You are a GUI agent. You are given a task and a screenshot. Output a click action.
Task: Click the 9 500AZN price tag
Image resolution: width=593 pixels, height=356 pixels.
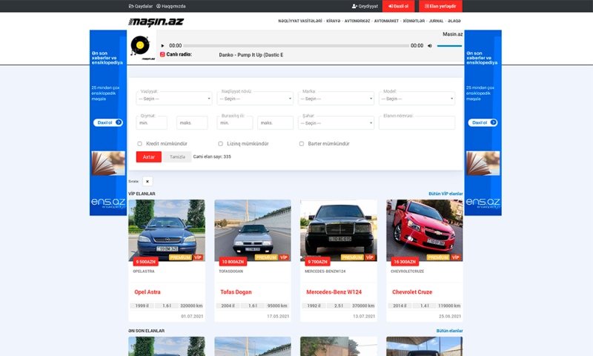pyautogui.click(x=145, y=262)
